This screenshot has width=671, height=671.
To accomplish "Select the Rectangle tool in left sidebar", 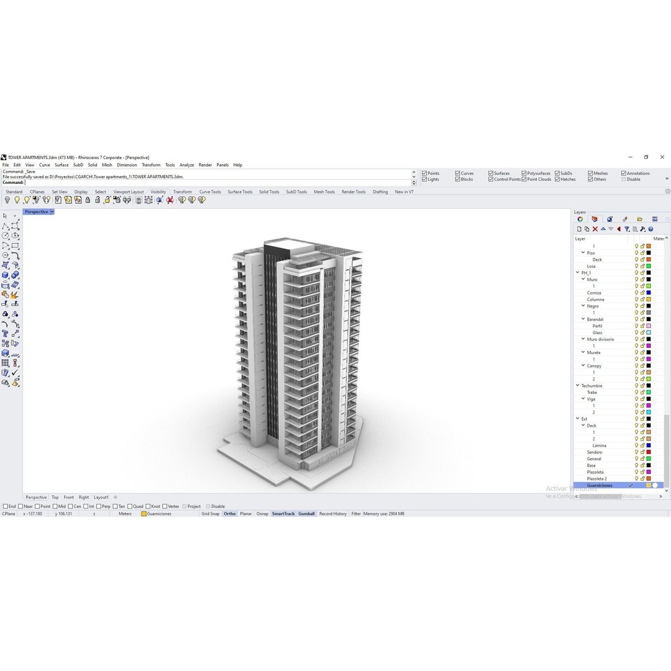I will 15,245.
